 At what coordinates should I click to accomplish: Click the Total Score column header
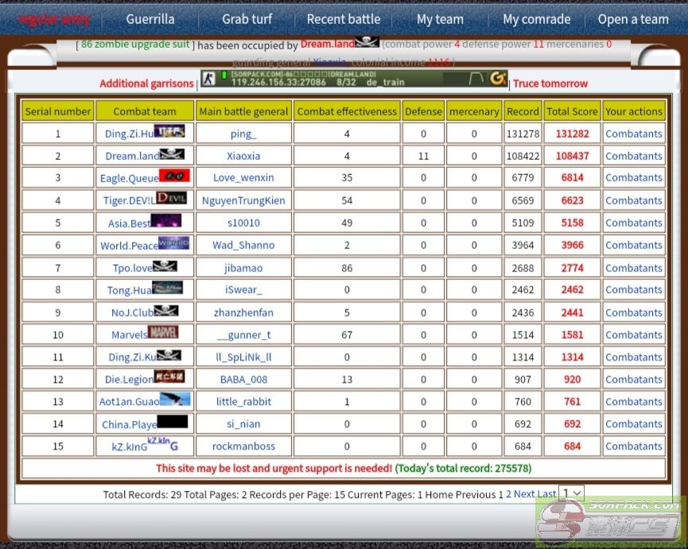[x=572, y=111]
